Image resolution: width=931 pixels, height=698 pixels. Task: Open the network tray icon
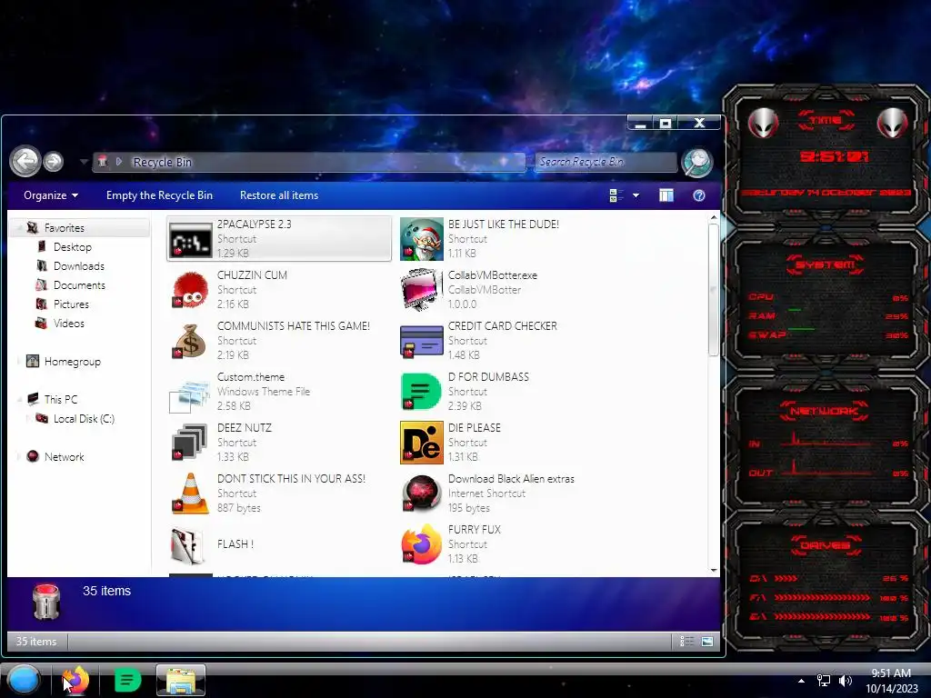[x=824, y=681]
